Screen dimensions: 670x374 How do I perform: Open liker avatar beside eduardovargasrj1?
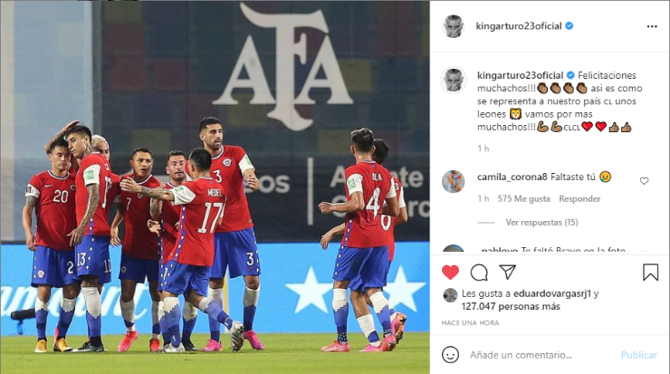click(x=450, y=295)
